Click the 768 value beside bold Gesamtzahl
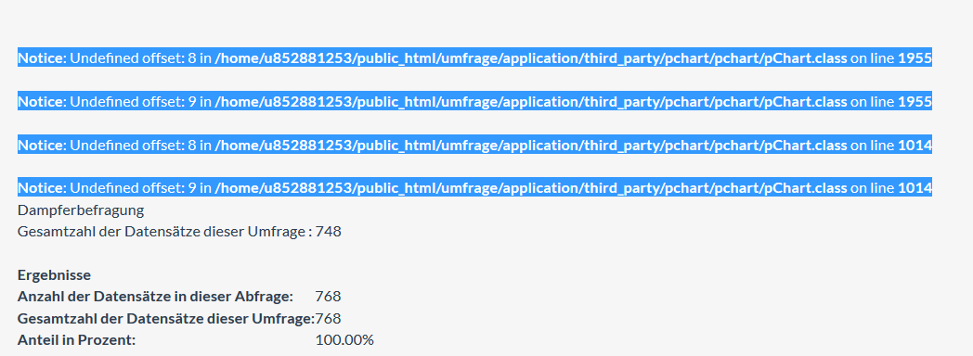Screen dimensions: 973x356 (329, 318)
